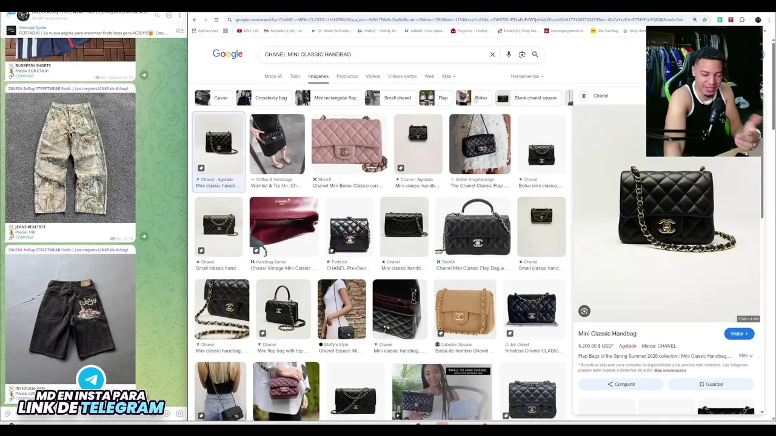This screenshot has height=436, width=776.
Task: Open Coffee & Handbags wishlist thumbnail
Action: tap(277, 144)
